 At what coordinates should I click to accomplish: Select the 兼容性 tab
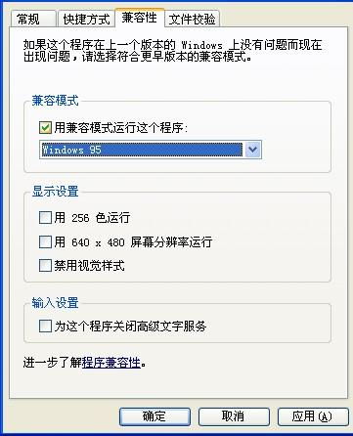pos(140,18)
